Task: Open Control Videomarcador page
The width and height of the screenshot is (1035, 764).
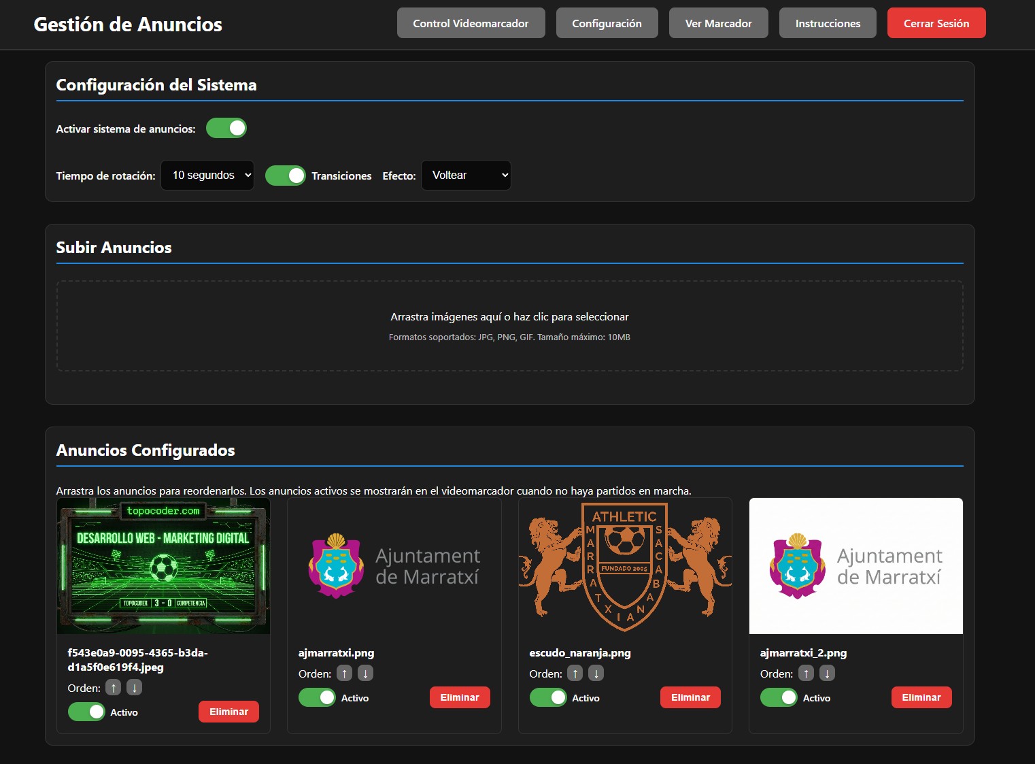Action: [471, 23]
